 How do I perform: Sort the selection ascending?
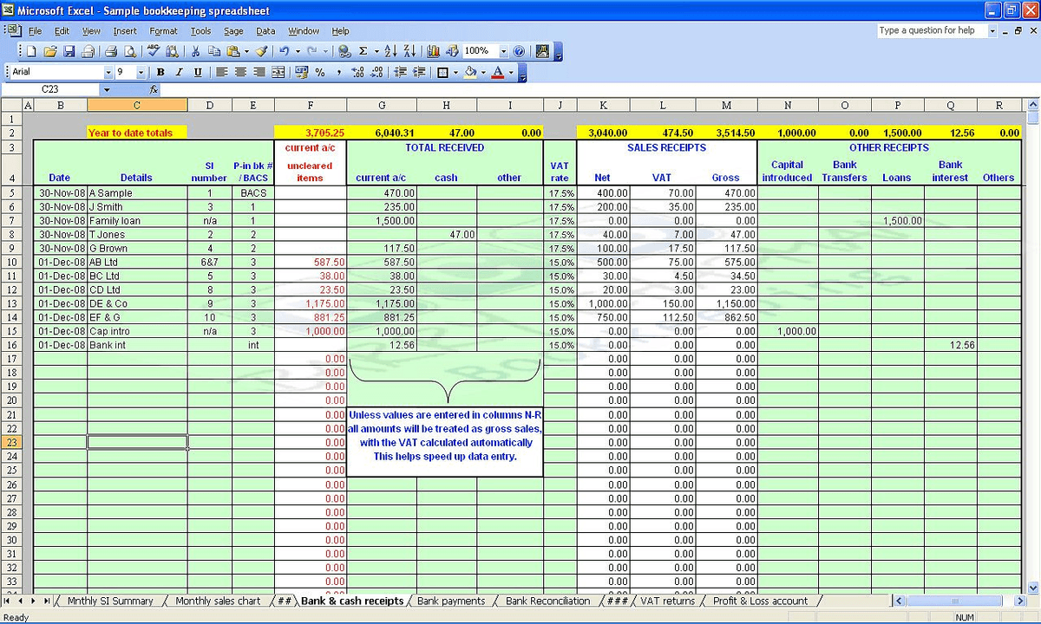point(390,51)
